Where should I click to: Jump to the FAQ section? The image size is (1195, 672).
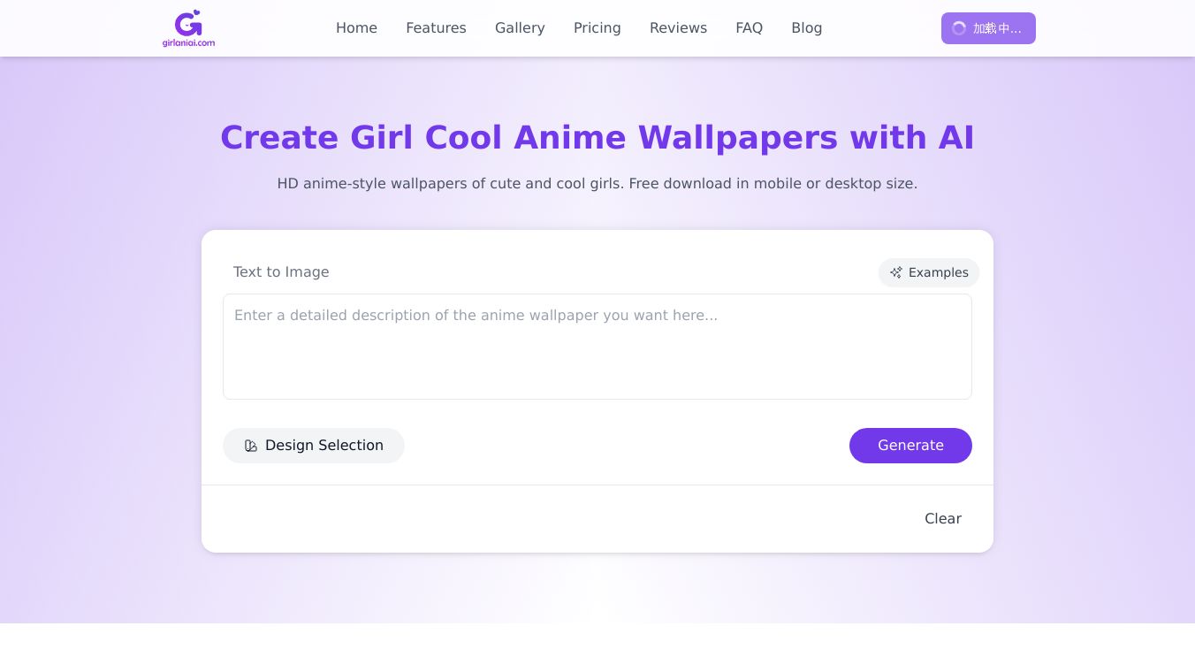749,28
